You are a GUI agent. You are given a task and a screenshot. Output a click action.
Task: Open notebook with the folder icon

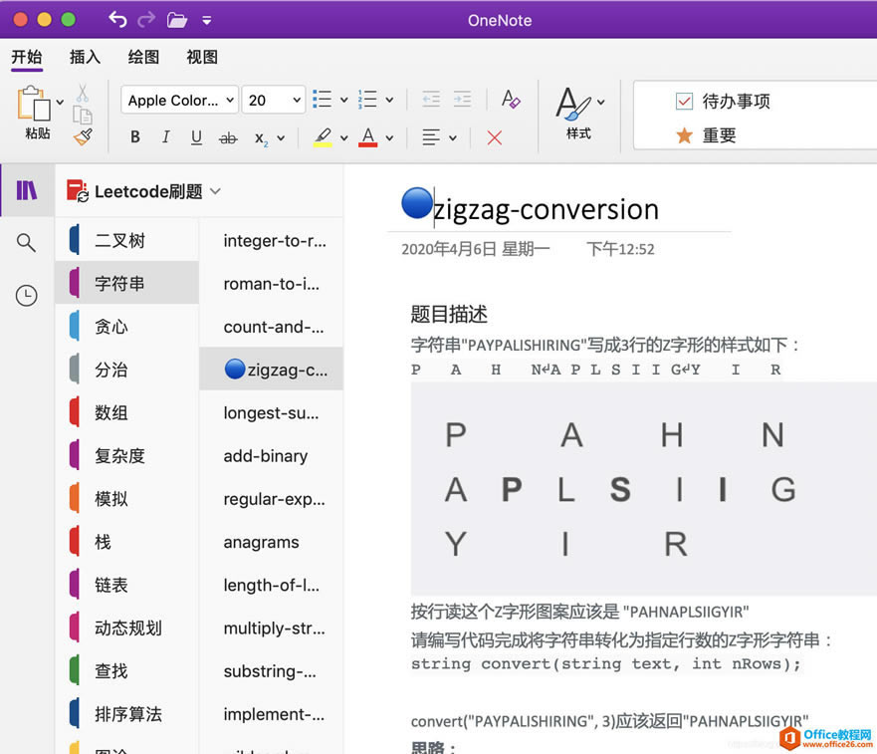tap(177, 20)
